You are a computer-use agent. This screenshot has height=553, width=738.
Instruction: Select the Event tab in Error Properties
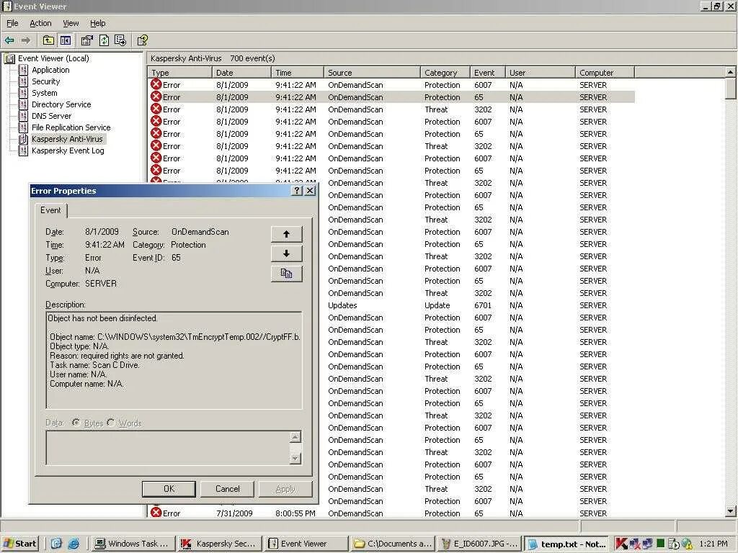[50, 210]
